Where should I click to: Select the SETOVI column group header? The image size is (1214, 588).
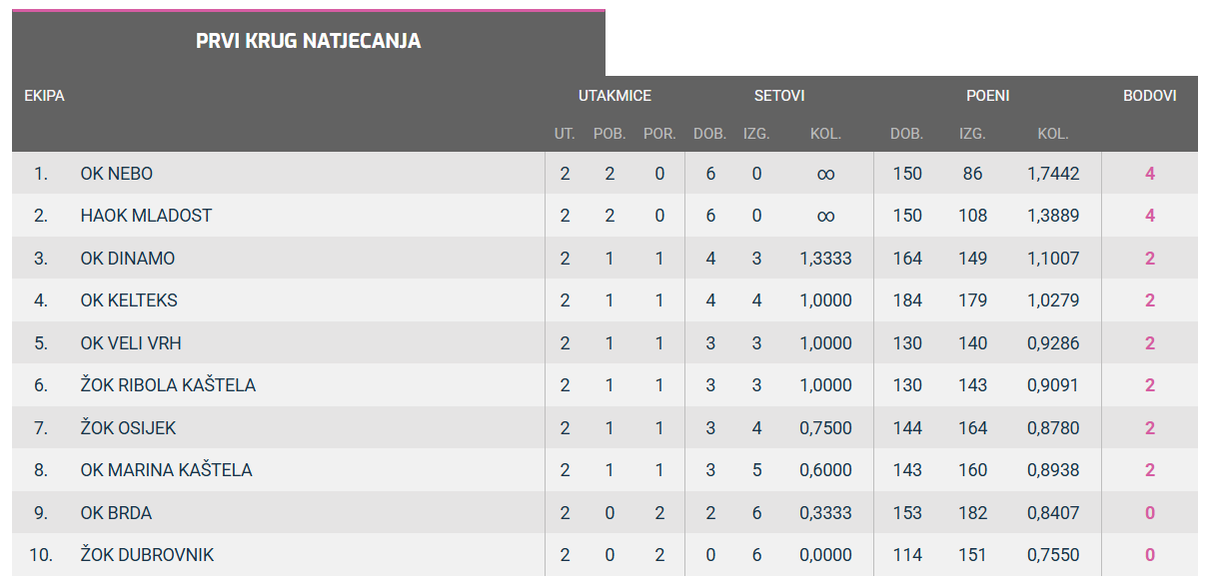pyautogui.click(x=779, y=96)
